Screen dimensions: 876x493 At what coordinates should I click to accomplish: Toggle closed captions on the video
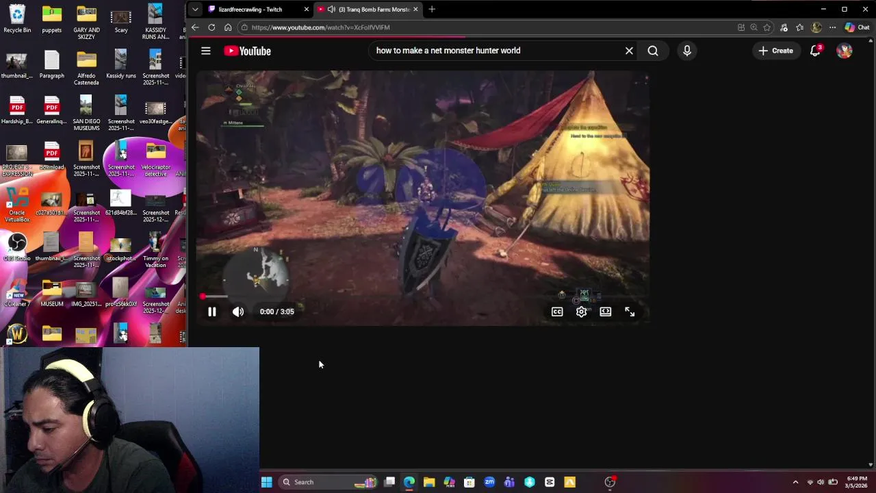pyautogui.click(x=557, y=312)
